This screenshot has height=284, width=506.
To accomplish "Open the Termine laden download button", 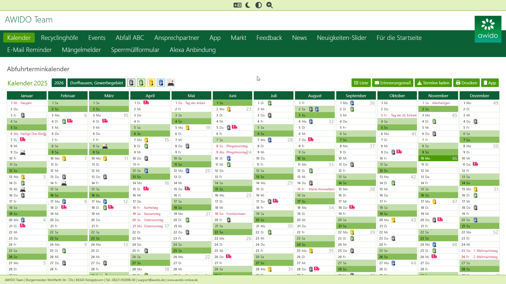I will [x=433, y=83].
